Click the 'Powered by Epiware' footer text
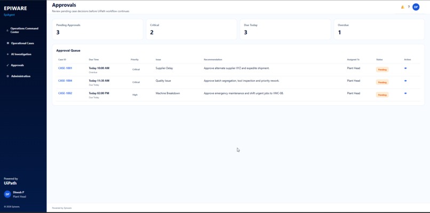Image resolution: width=430 pixels, height=213 pixels. (x=62, y=208)
